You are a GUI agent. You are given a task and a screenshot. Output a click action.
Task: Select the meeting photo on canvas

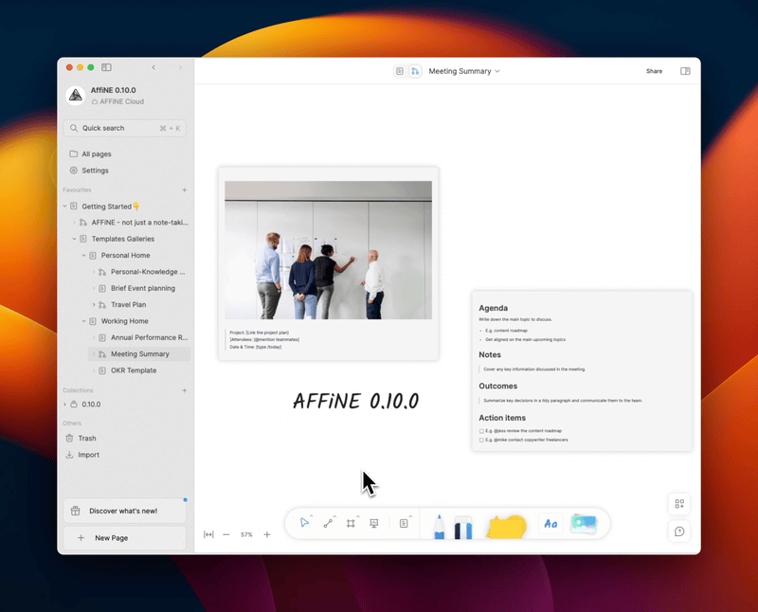tap(328, 250)
